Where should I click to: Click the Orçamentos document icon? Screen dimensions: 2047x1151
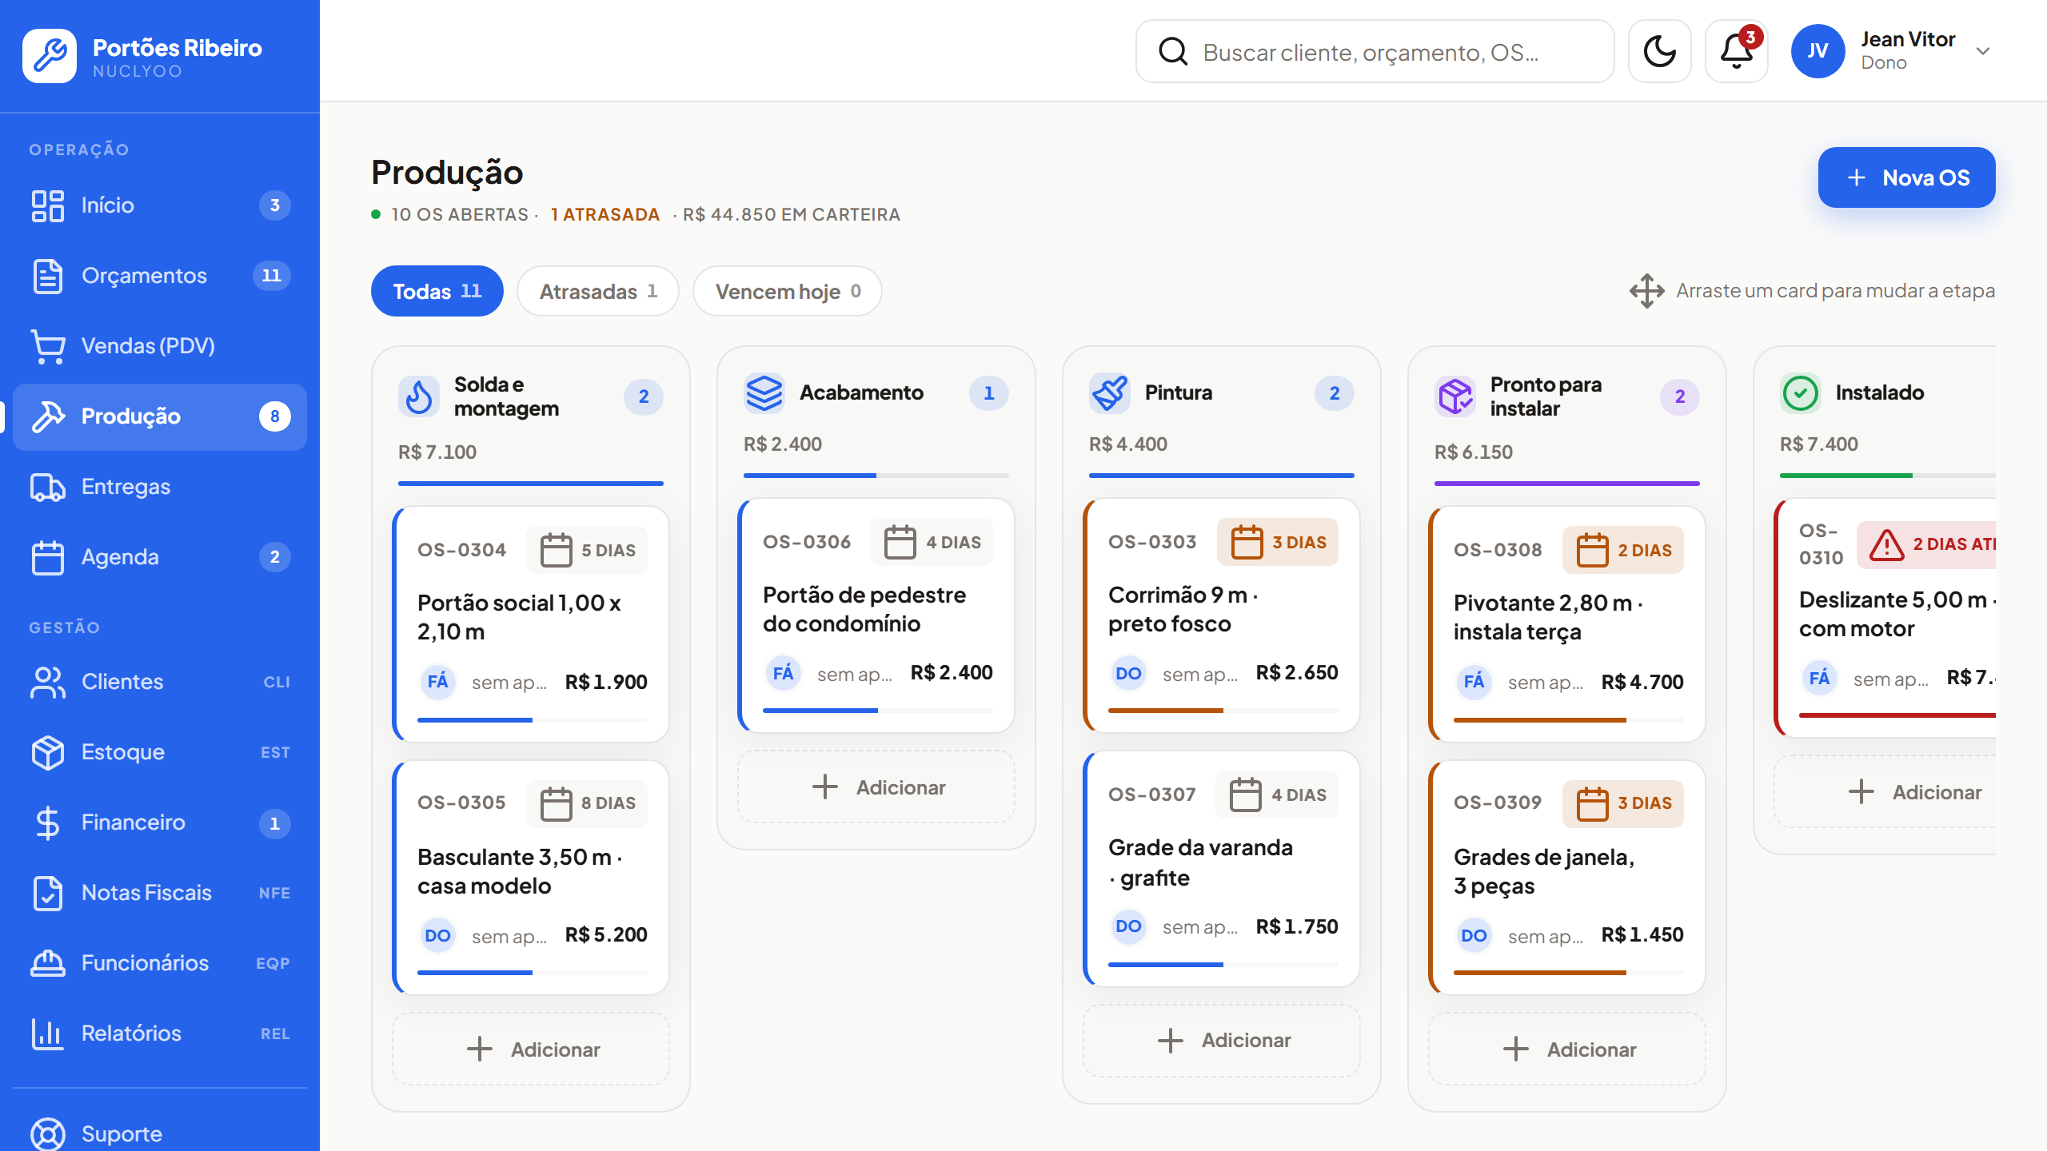coord(47,276)
